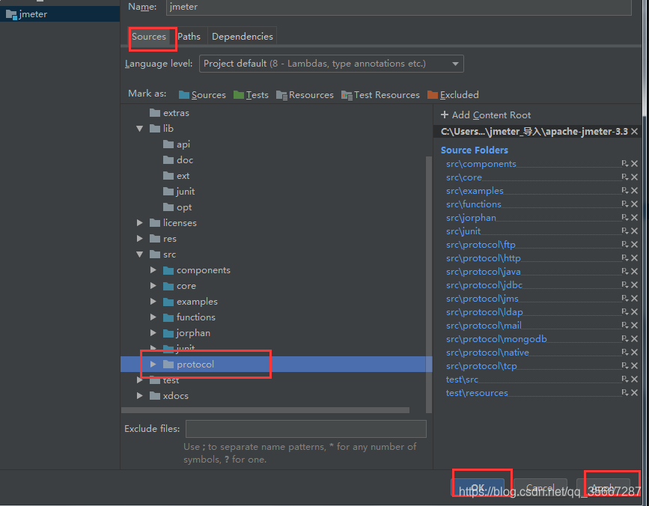Edit package prefix for src\protocol\native
Viewport: 649px width, 506px height.
625,352
